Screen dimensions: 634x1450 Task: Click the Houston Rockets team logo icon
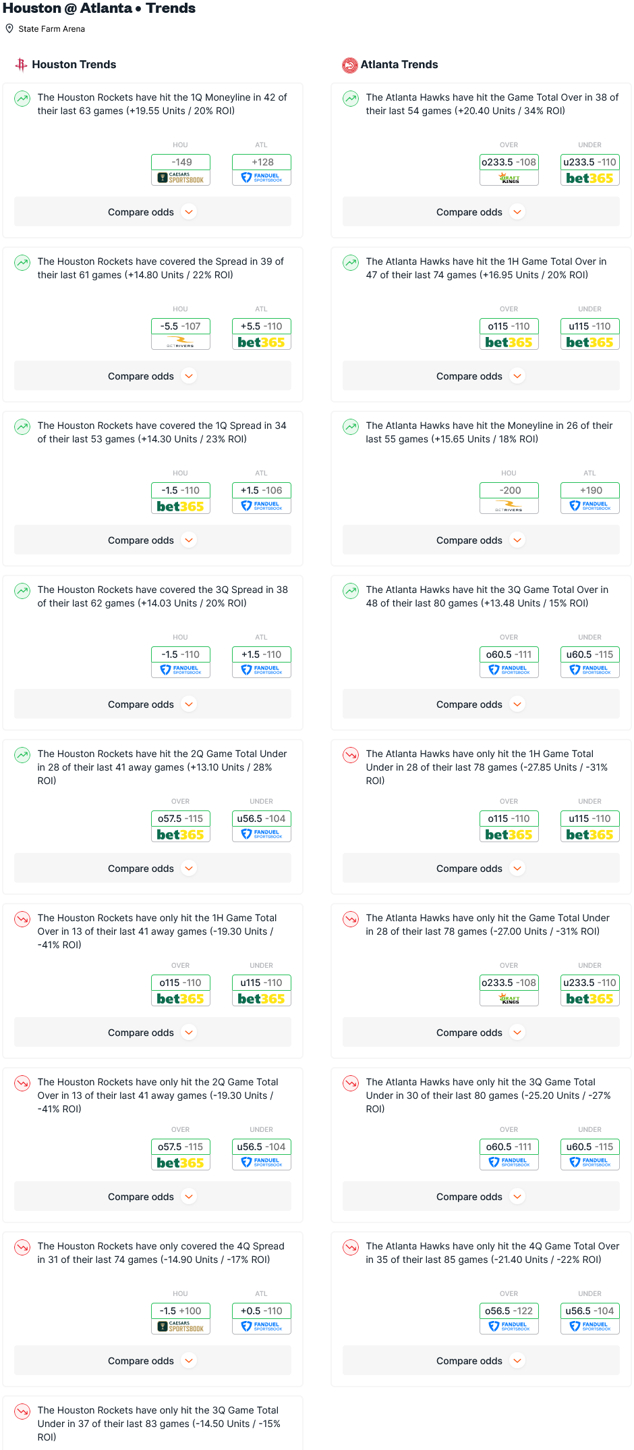pyautogui.click(x=21, y=65)
